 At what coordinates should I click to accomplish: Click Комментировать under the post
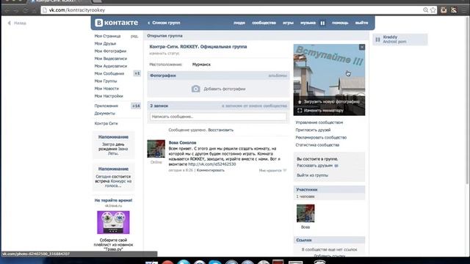click(x=211, y=170)
